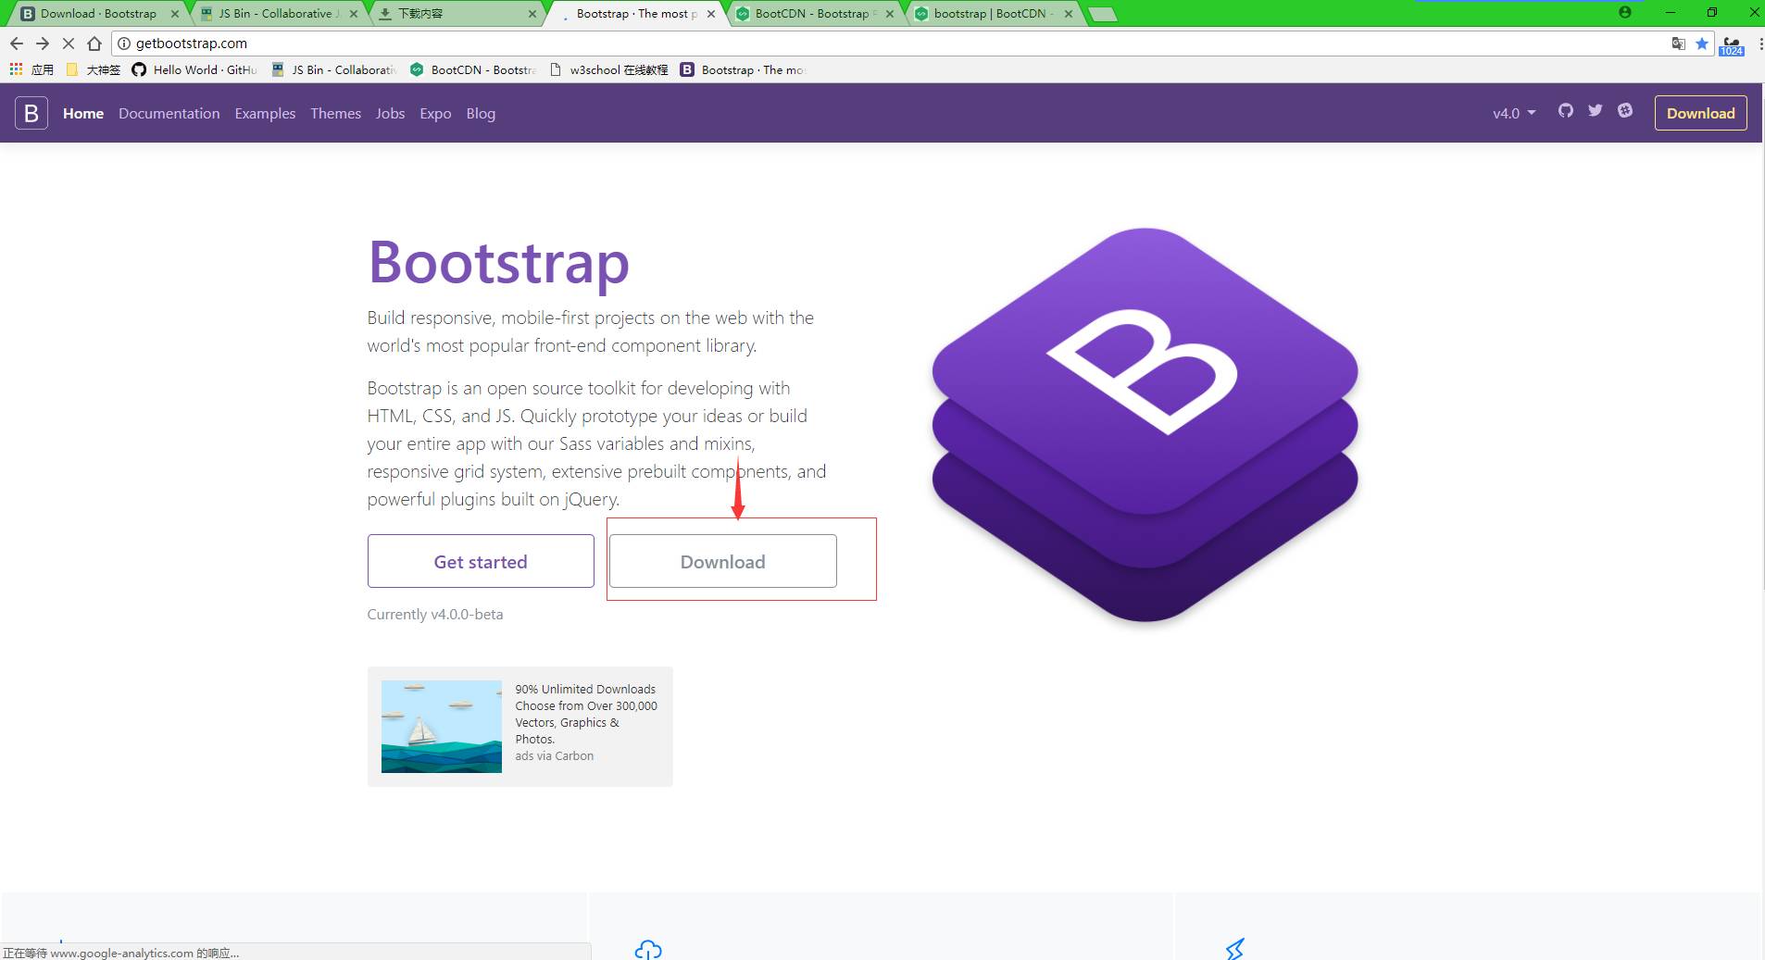
Task: Open the Slack icon in navbar
Action: pyautogui.click(x=1624, y=110)
